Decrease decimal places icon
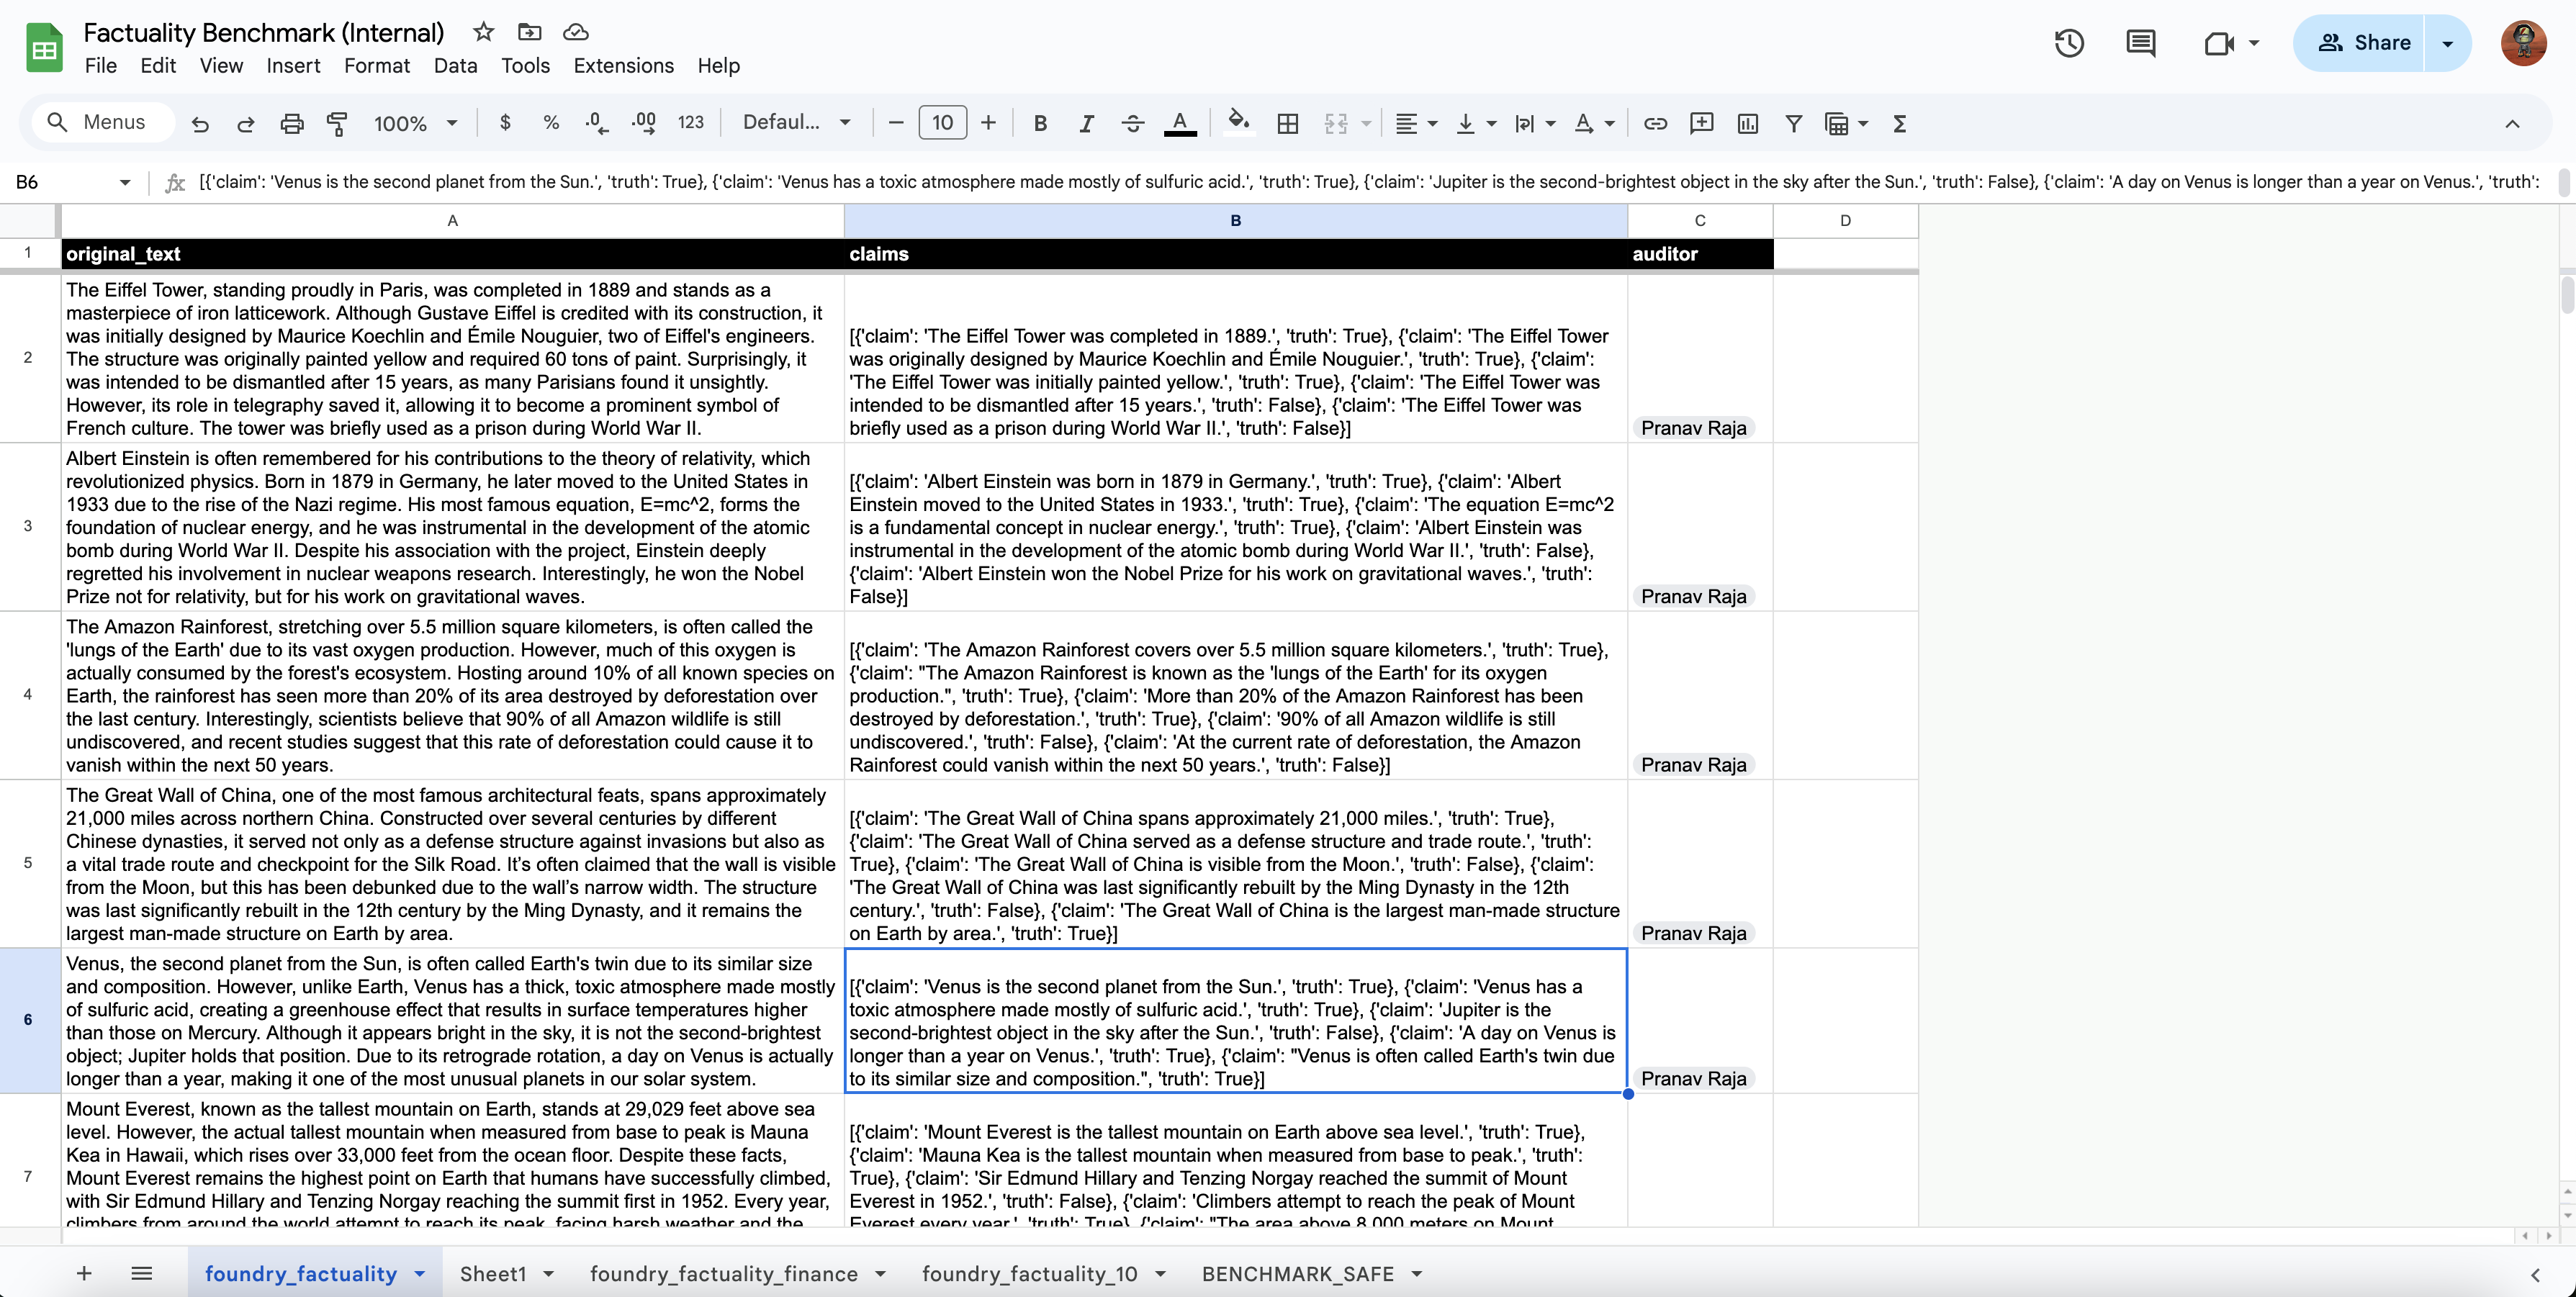Viewport: 2576px width, 1297px height. 597,123
